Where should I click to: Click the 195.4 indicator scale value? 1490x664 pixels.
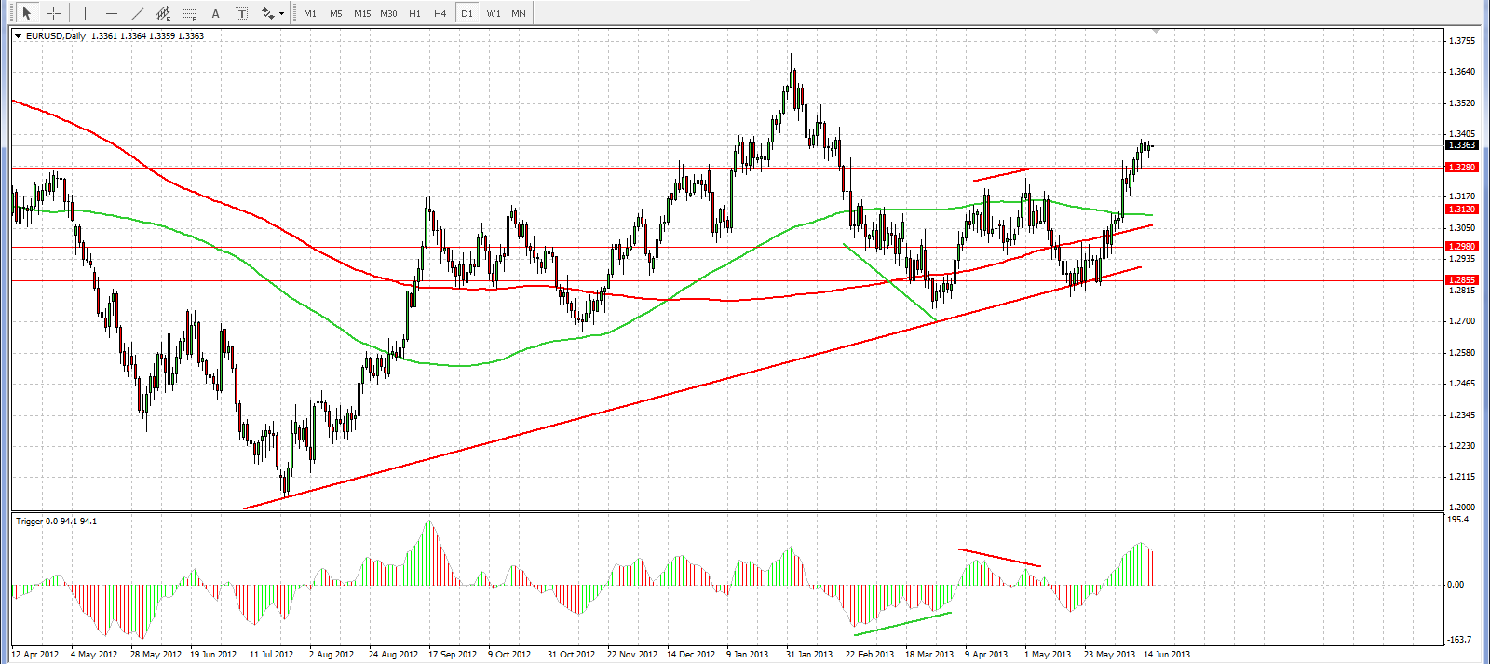[1459, 520]
